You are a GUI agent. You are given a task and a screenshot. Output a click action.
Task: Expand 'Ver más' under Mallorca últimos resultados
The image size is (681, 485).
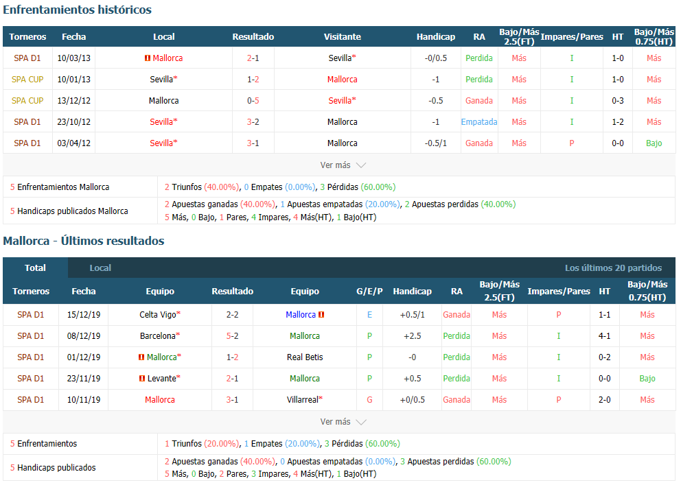(x=343, y=422)
